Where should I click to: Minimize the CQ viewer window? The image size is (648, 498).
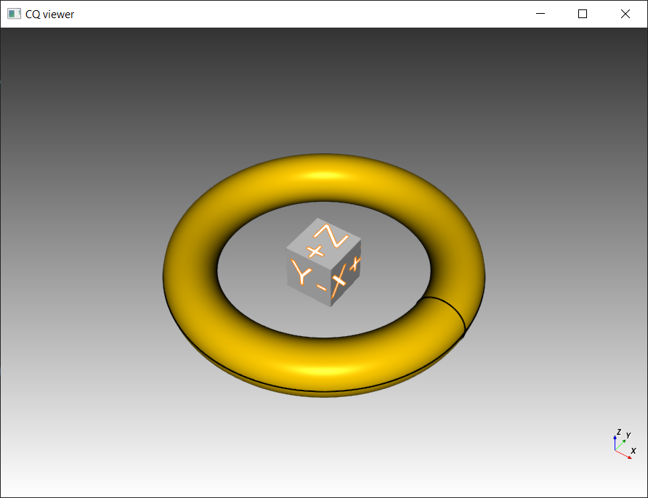click(x=540, y=14)
